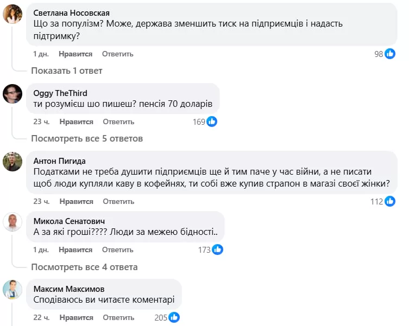This screenshot has height=326, width=409.
Task: Open Светлана Носовская's profile picture
Action: click(x=12, y=14)
